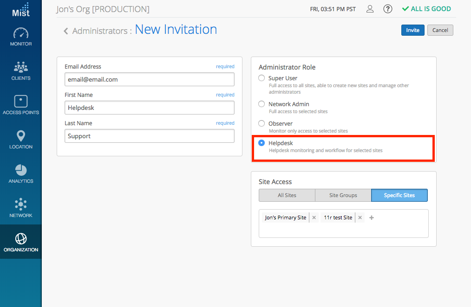Choose the Observer role option
This screenshot has height=307, width=471.
tap(262, 124)
